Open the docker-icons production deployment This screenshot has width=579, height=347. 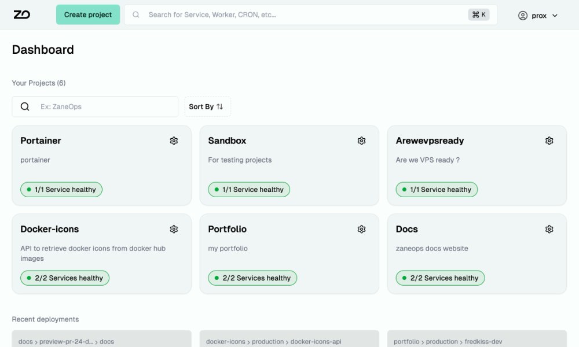(289, 341)
